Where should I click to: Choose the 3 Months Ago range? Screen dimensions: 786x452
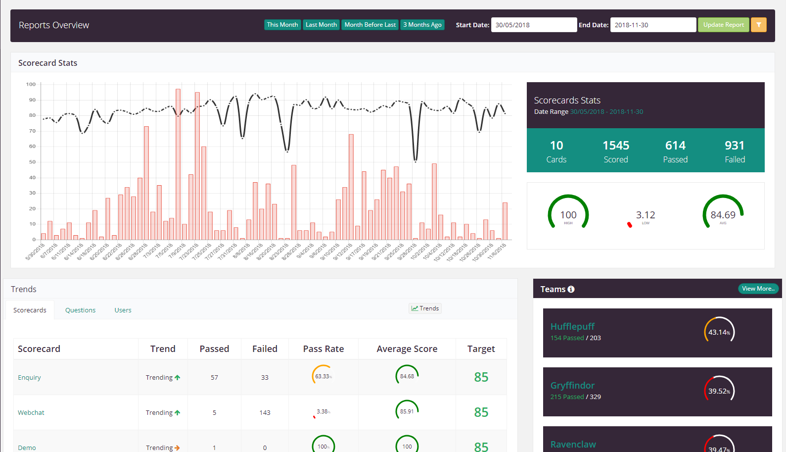[422, 25]
